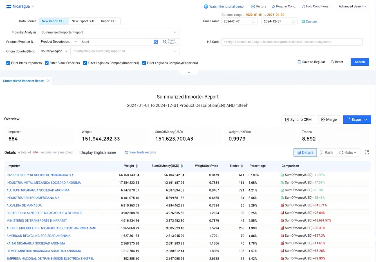
Task: Sort by Trades column arrows
Action: coord(242,166)
